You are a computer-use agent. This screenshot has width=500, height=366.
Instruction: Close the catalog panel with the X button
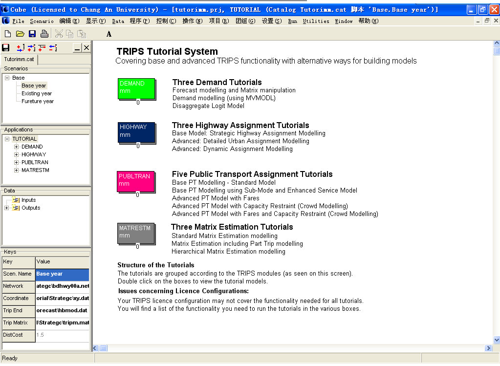[x=87, y=48]
